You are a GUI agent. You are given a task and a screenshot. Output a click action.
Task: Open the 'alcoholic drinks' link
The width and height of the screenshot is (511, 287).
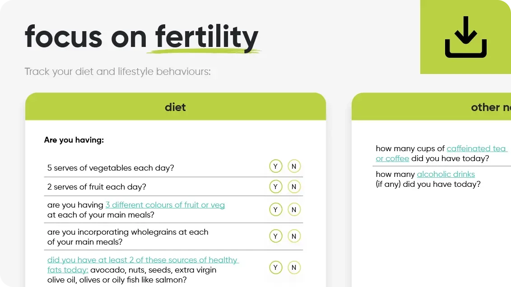tap(446, 174)
